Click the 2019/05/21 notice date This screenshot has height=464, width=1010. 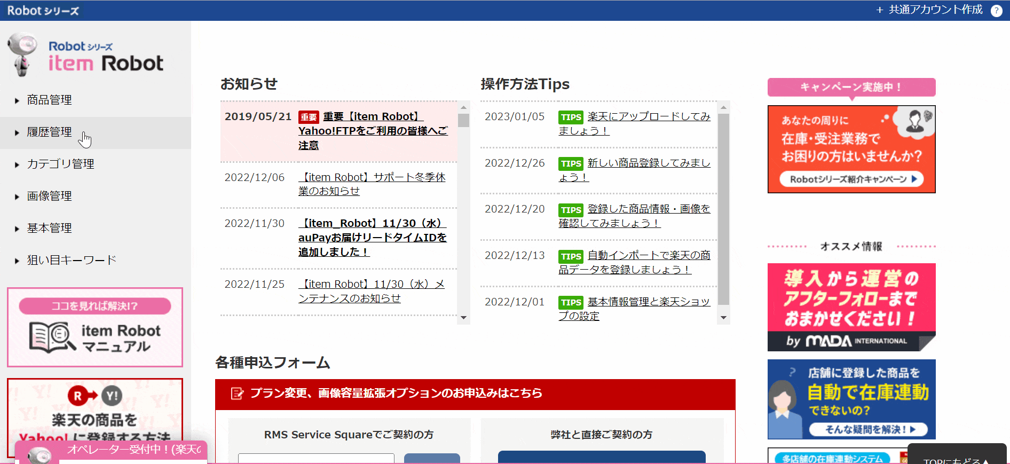(x=258, y=116)
